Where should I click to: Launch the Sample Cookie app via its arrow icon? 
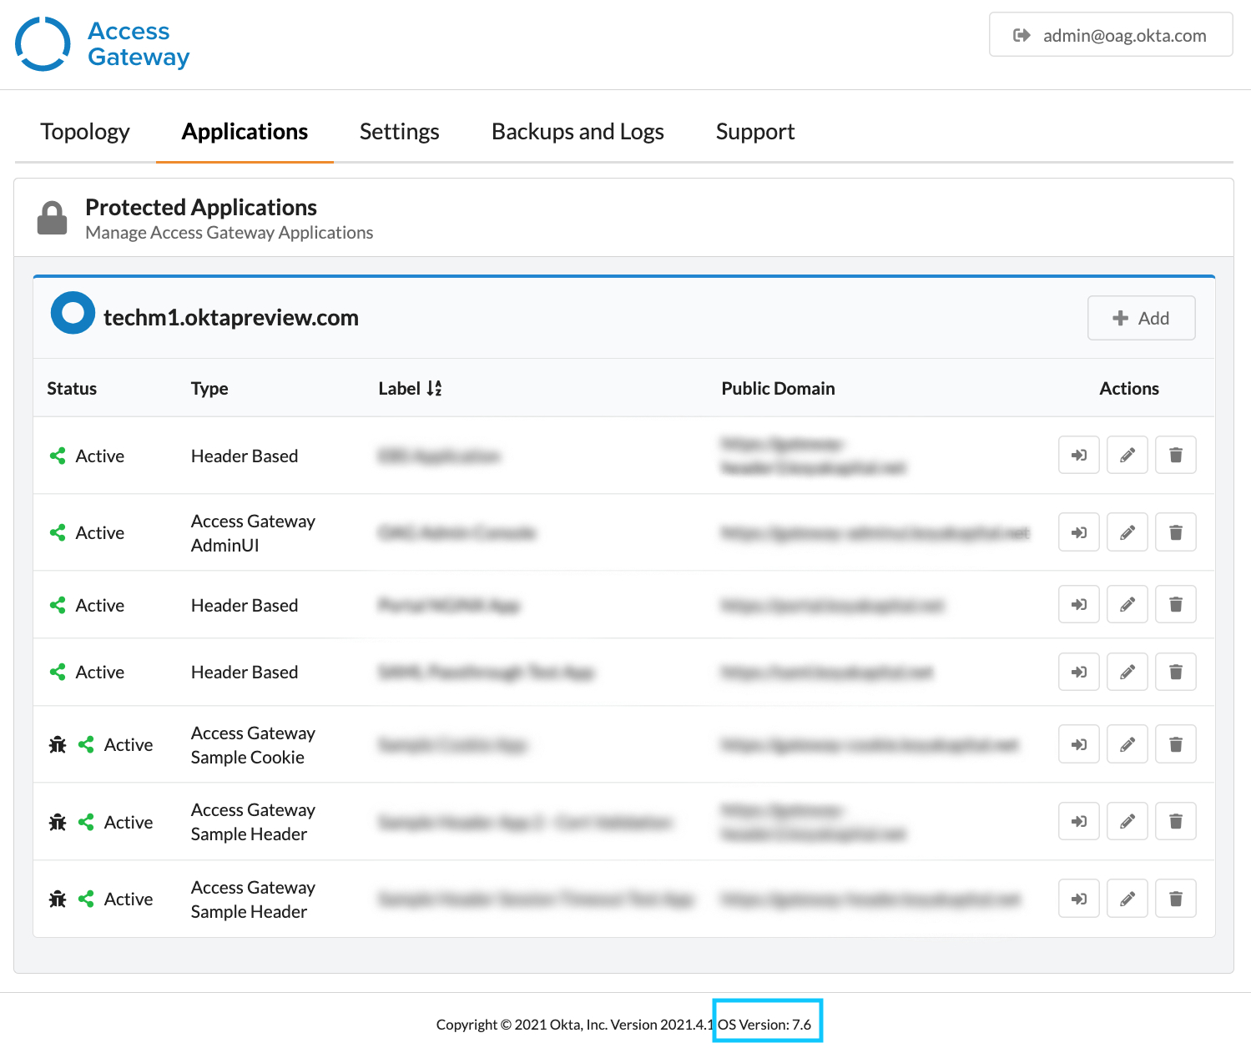click(x=1078, y=744)
